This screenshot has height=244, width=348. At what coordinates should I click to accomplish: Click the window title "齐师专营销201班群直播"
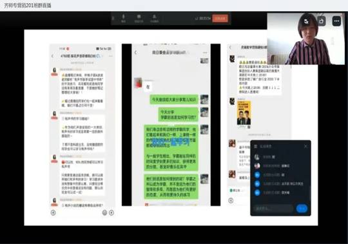[x=28, y=5]
